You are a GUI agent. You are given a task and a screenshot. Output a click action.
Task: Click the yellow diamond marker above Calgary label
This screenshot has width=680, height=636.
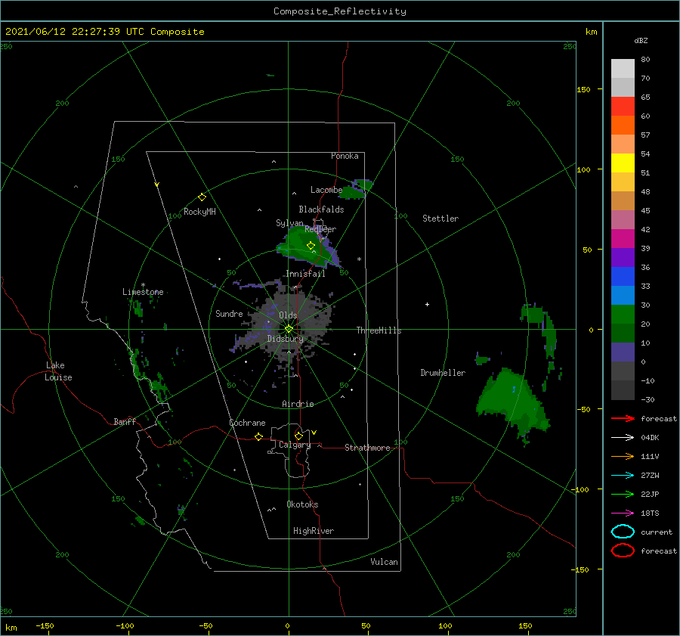pyautogui.click(x=298, y=436)
